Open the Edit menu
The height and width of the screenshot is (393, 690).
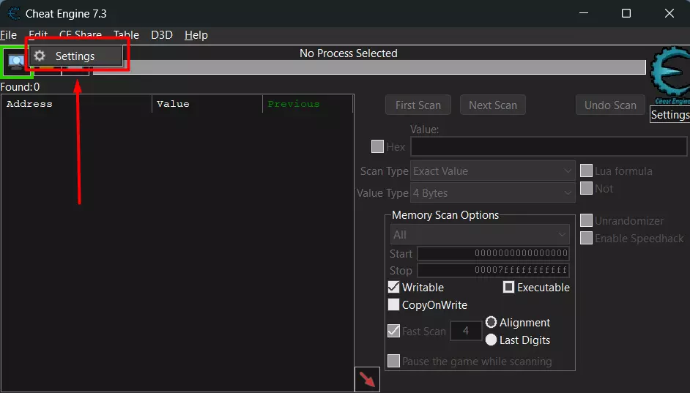pos(38,34)
